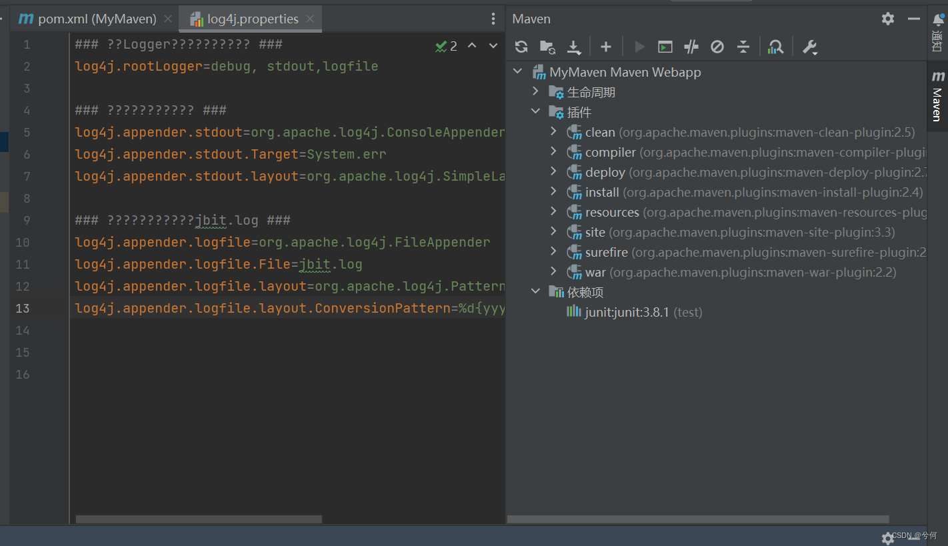The image size is (948, 546).
Task: Collapse 插件 plugins node
Action: point(535,111)
